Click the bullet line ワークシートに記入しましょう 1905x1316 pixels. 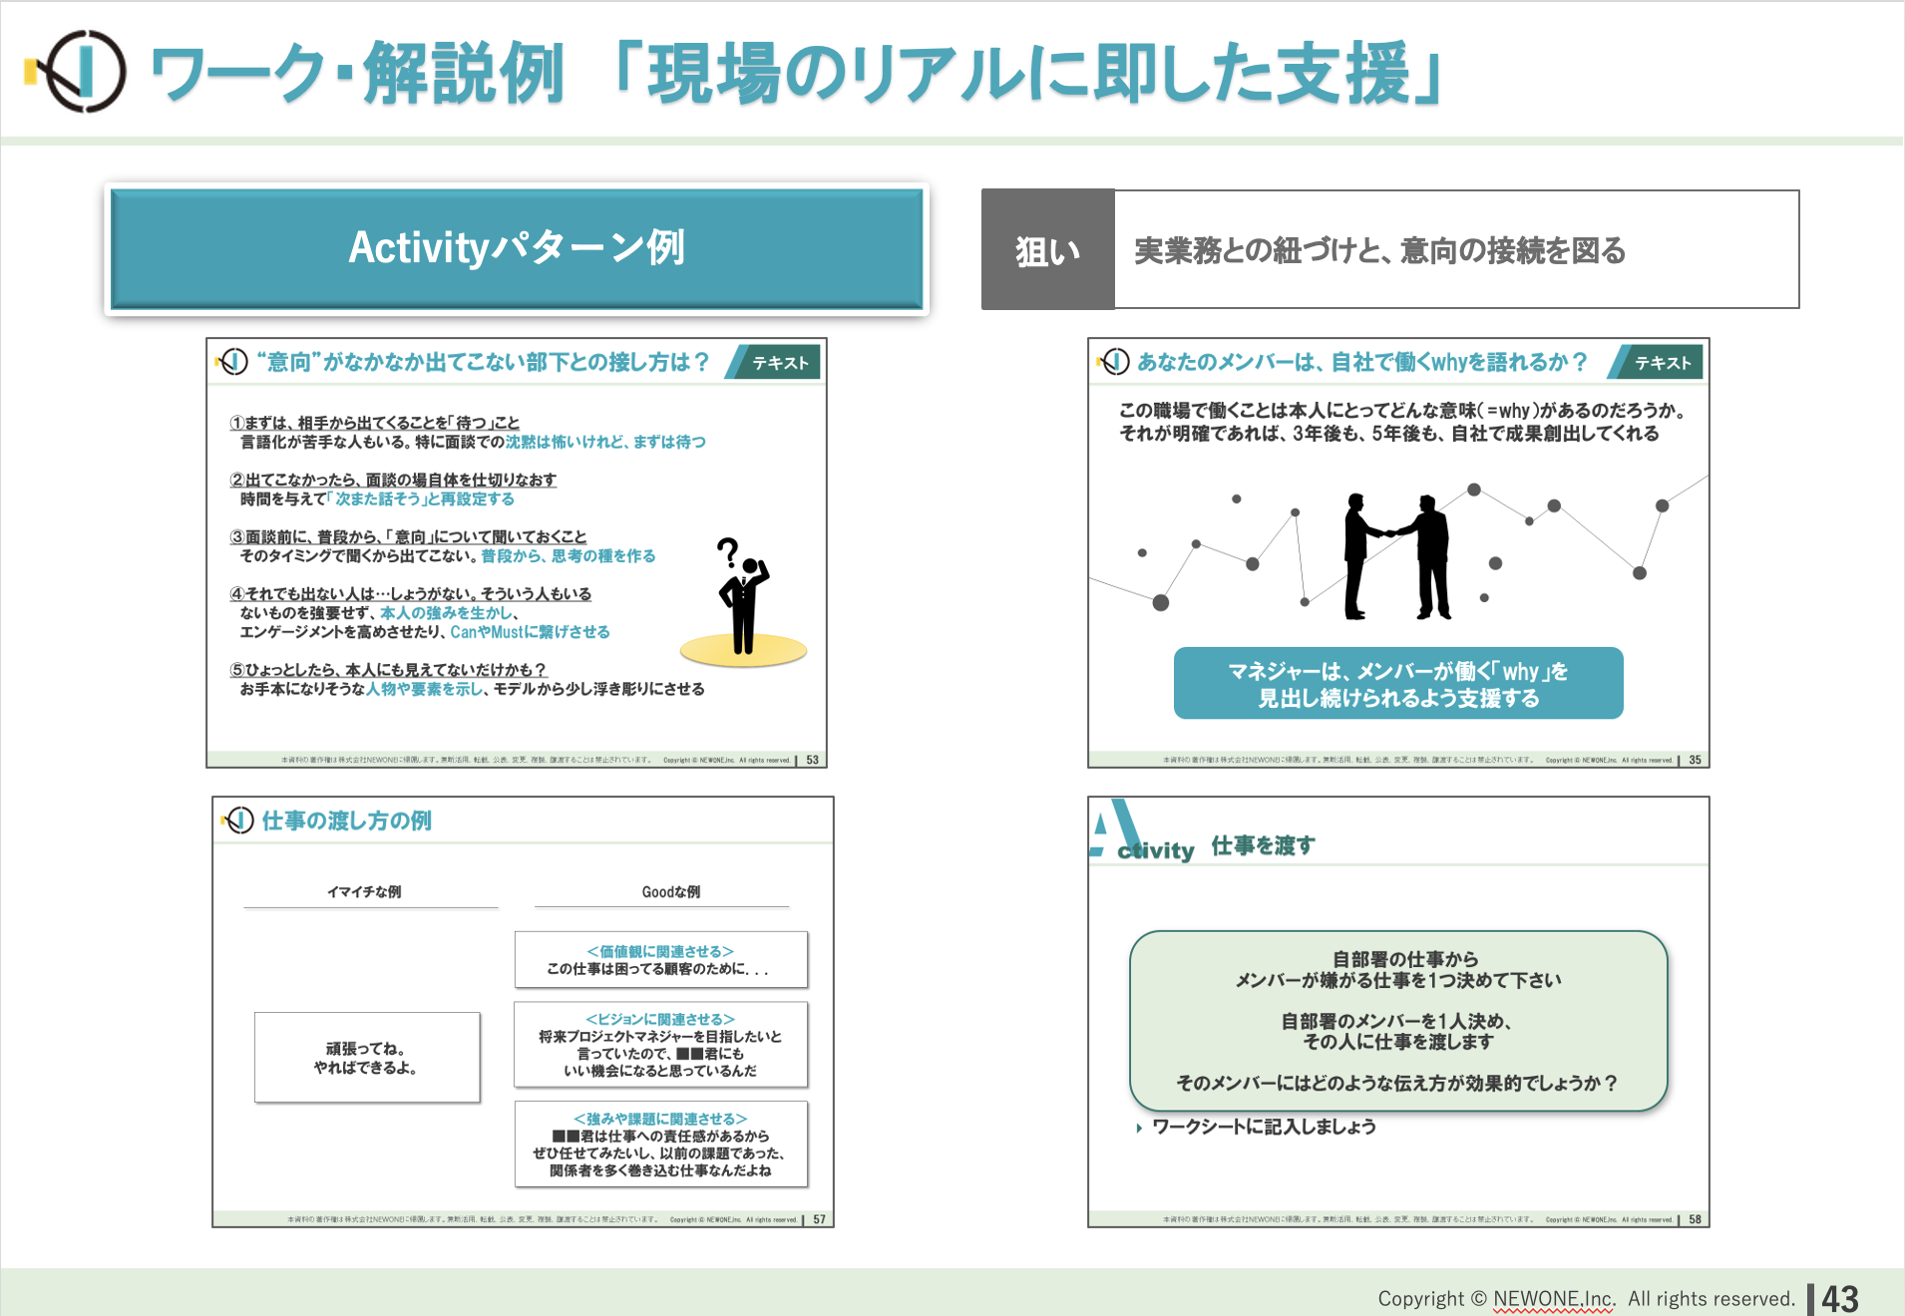(1264, 1128)
